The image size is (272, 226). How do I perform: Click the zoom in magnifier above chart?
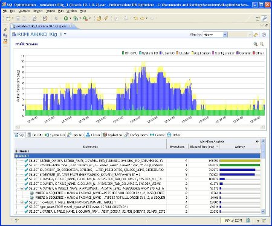256,44
